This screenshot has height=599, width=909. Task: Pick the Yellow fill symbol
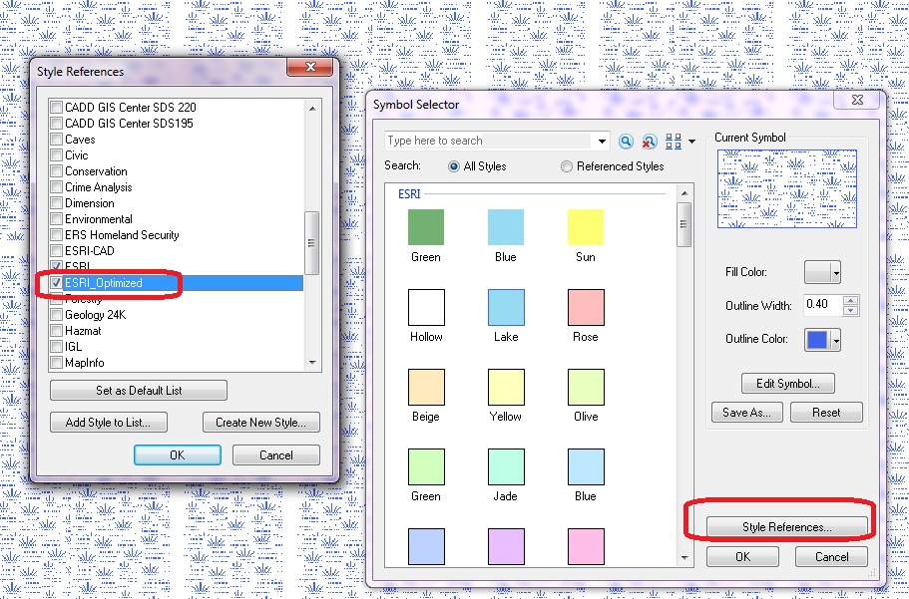click(x=506, y=387)
